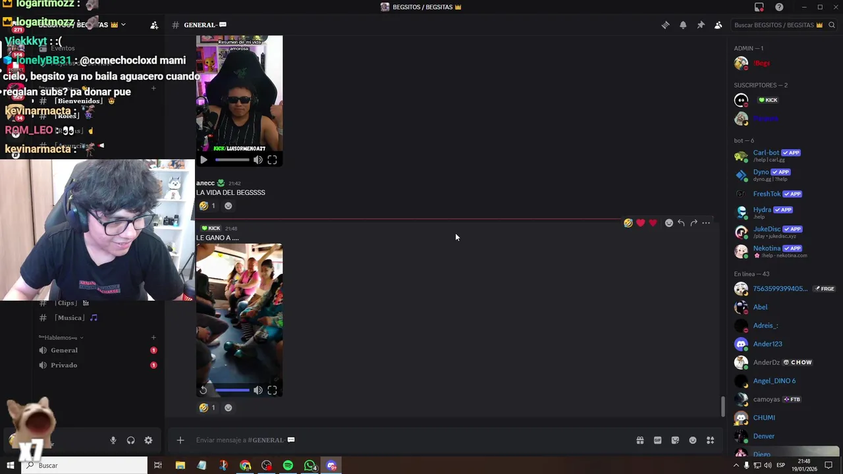Click the Windows taskbar Buscar search box
Viewport: 843px width, 474px height.
click(84, 465)
